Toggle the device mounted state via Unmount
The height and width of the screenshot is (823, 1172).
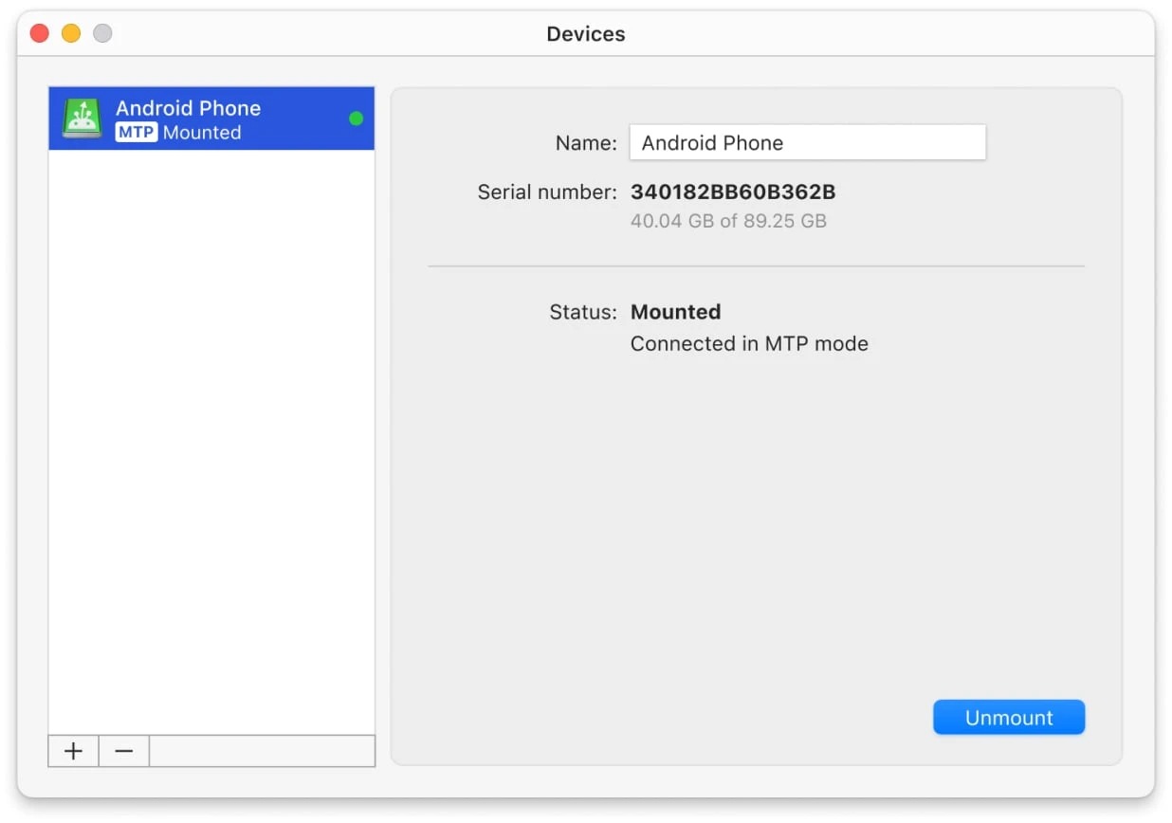pos(1008,717)
